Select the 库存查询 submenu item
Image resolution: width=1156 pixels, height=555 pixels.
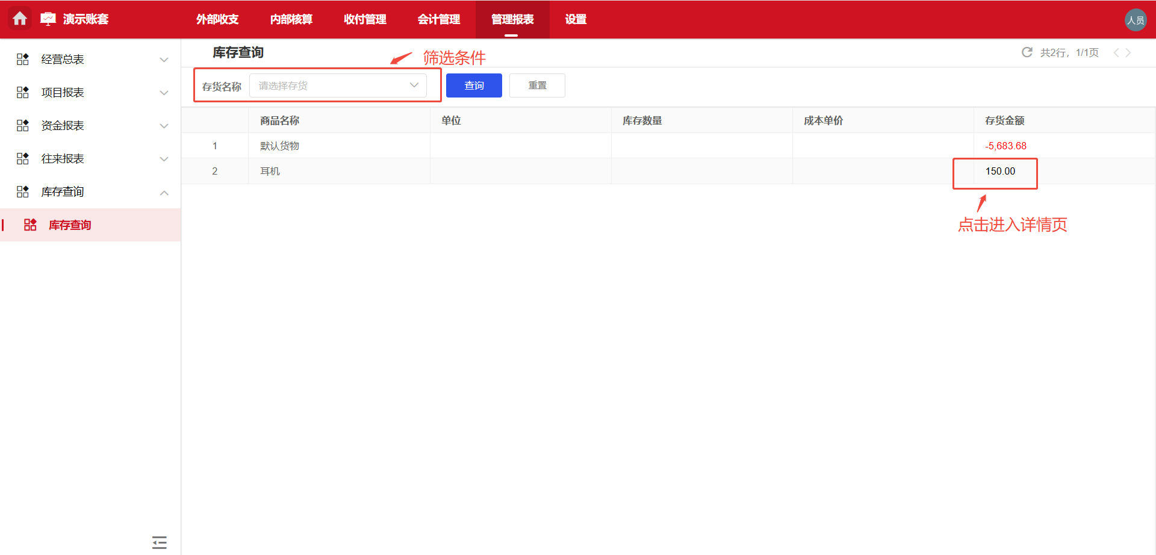[70, 225]
